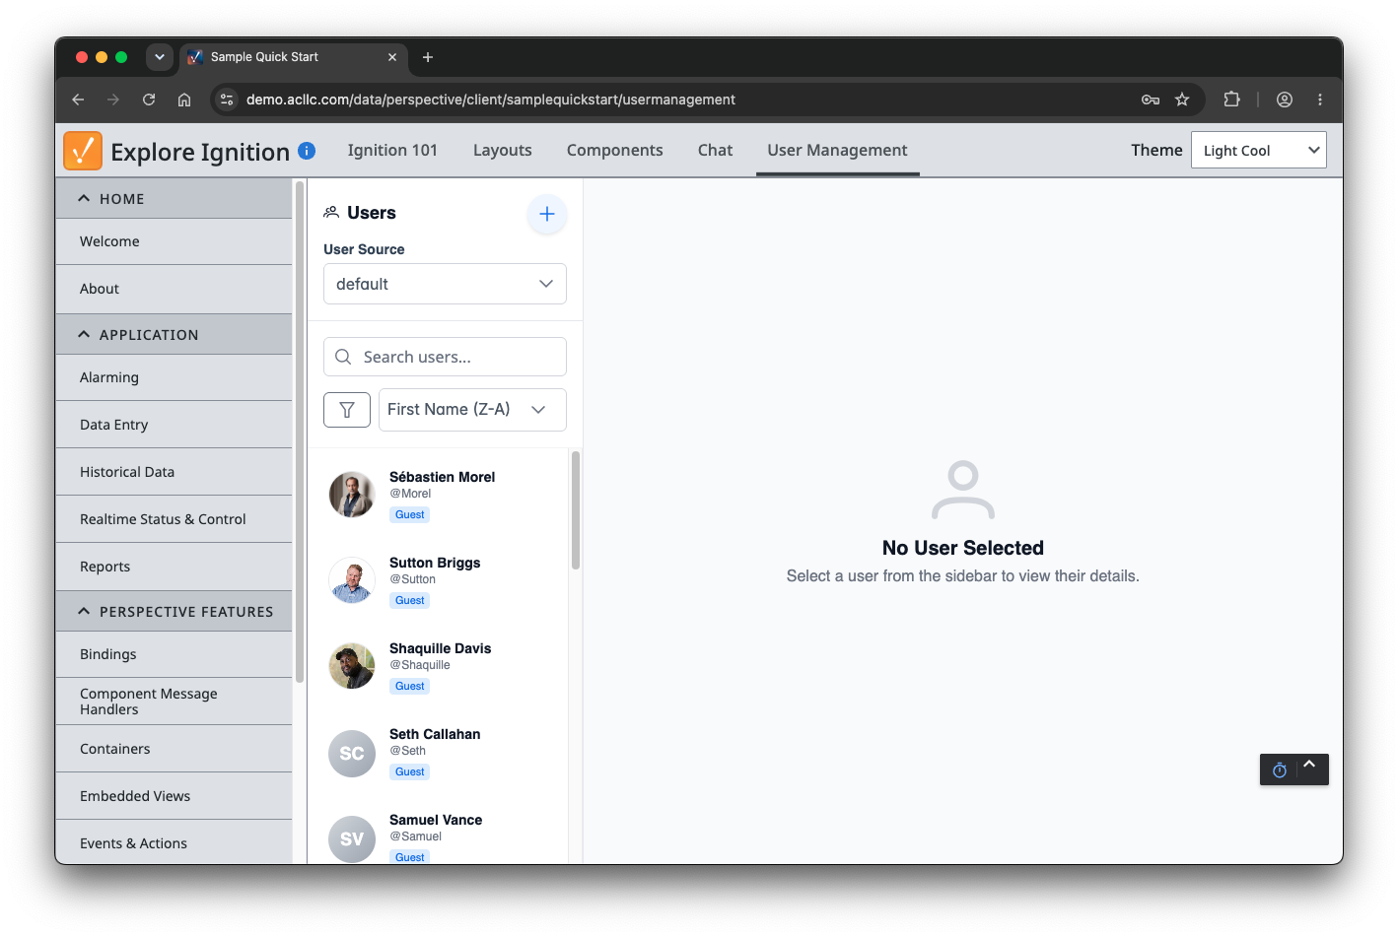Collapse the APPLICATION navigation section
Viewport: 1398px width, 937px height.
click(174, 335)
